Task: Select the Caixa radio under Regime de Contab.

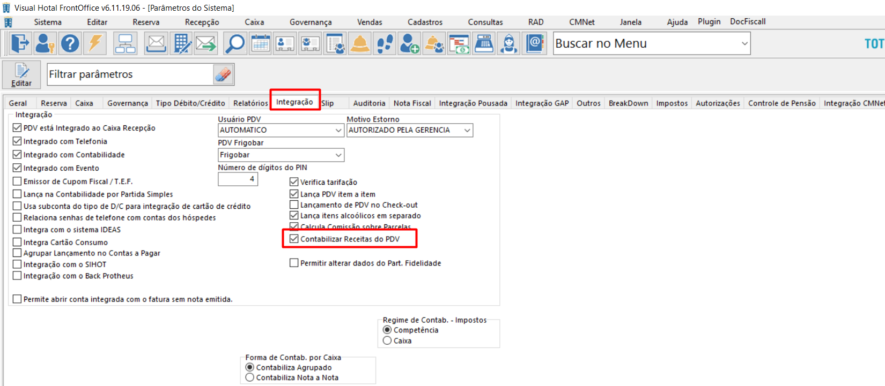Action: 387,340
